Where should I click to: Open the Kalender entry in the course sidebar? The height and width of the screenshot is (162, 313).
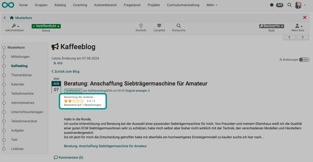[17, 84]
